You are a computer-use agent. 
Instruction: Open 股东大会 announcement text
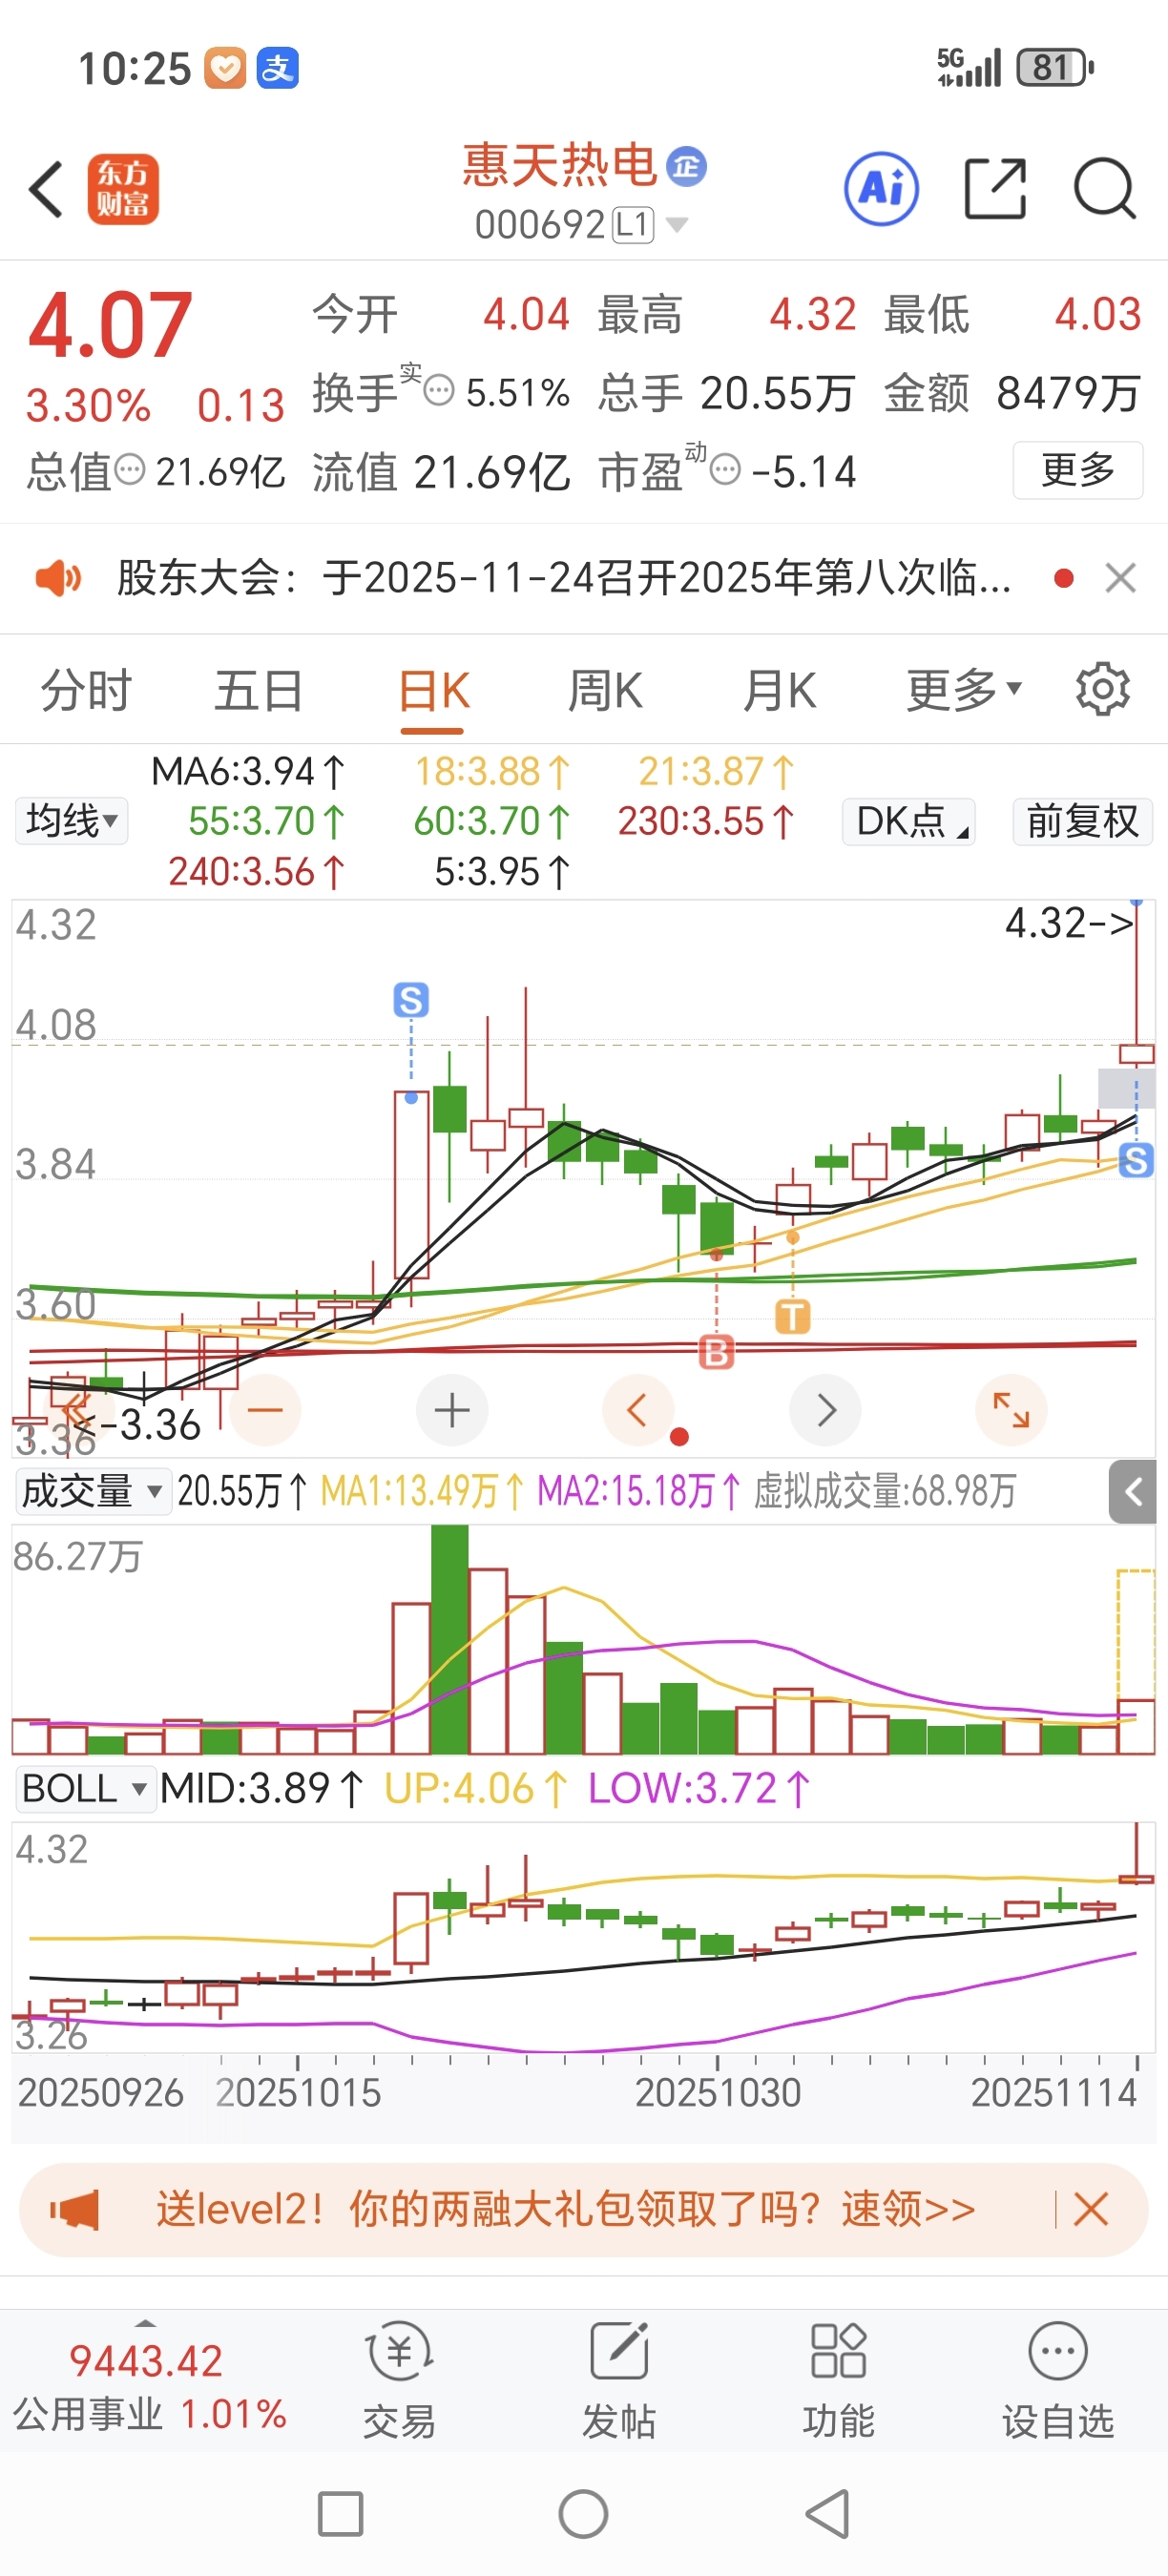[x=564, y=578]
